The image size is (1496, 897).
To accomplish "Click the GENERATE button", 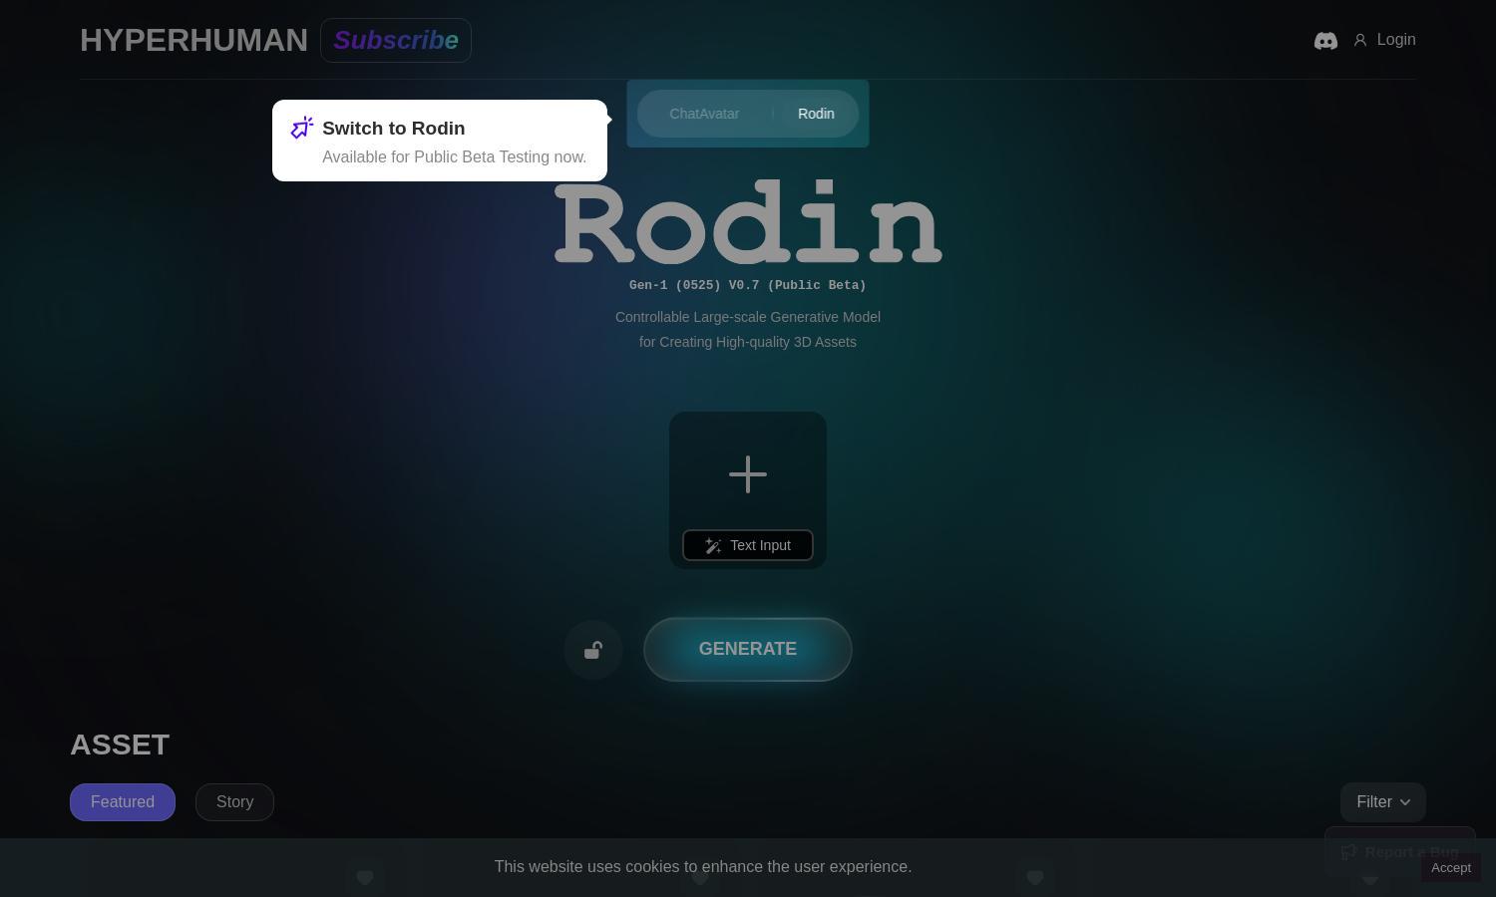I will point(748,649).
